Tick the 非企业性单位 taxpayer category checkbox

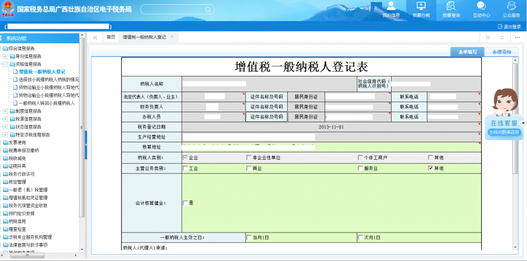pyautogui.click(x=249, y=158)
